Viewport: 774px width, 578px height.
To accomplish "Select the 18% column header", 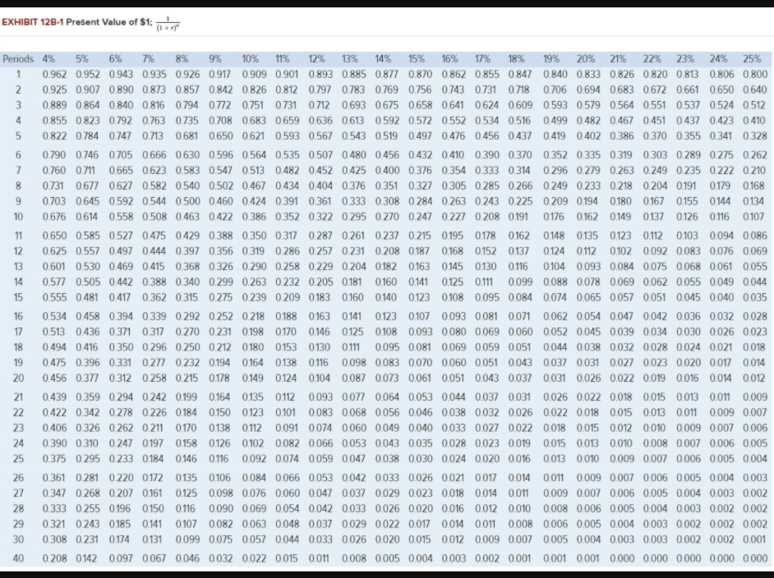I will pyautogui.click(x=516, y=59).
